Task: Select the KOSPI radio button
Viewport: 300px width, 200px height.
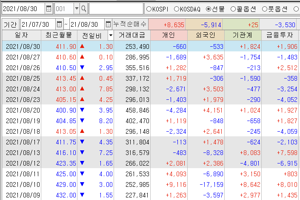Action: click(x=149, y=9)
